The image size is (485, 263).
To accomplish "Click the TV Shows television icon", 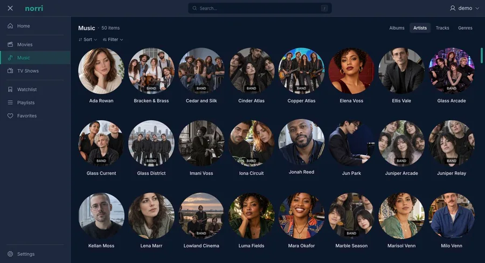I will 10,71.
